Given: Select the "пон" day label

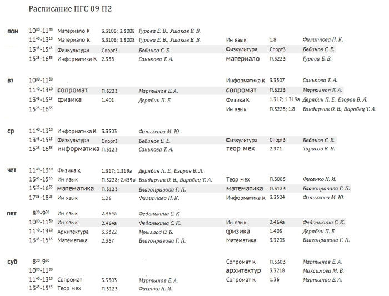Looking at the screenshot, I should [x=13, y=31].
